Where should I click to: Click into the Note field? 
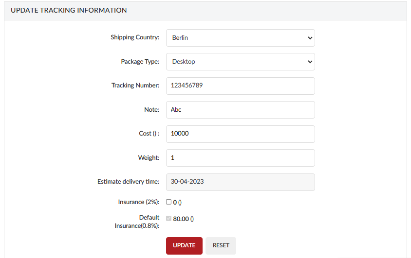(241, 110)
